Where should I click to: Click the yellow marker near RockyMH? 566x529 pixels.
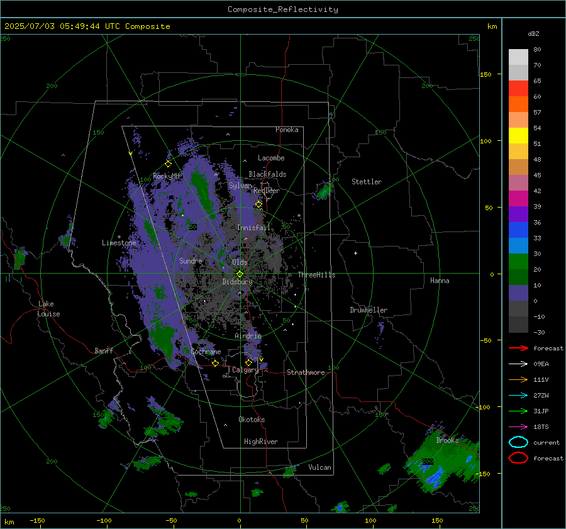click(168, 164)
